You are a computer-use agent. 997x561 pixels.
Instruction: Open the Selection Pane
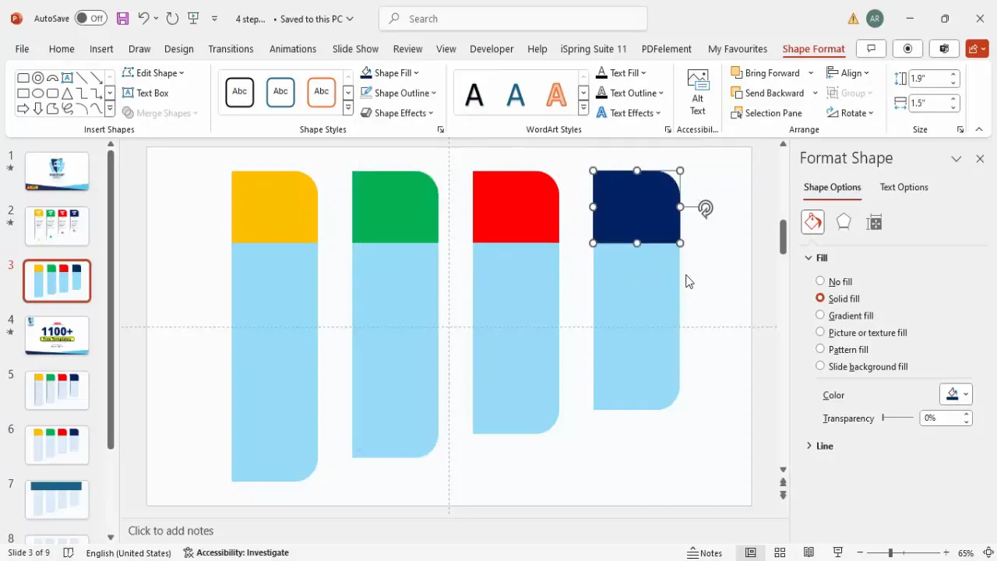[766, 113]
